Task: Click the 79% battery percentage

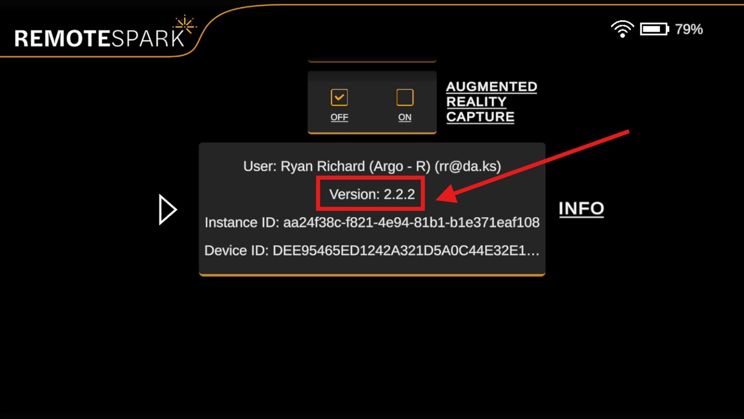Action: coord(689,29)
